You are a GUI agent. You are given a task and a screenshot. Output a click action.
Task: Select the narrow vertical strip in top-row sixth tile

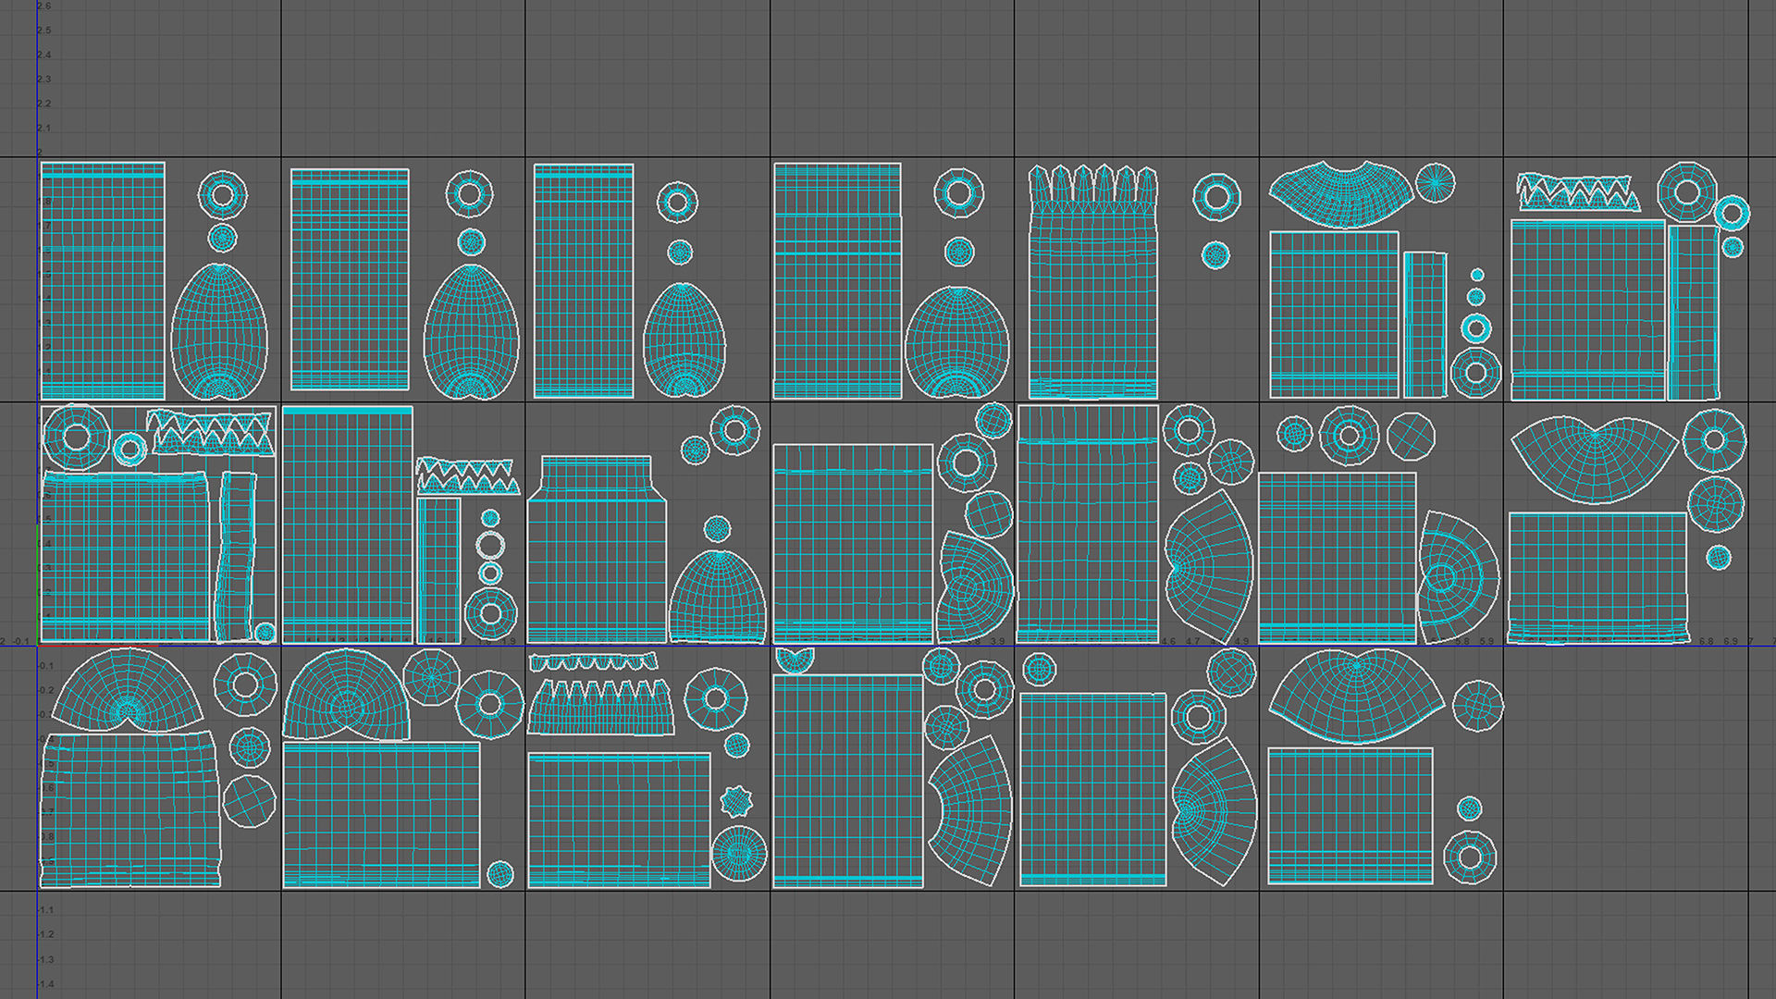(x=1424, y=324)
